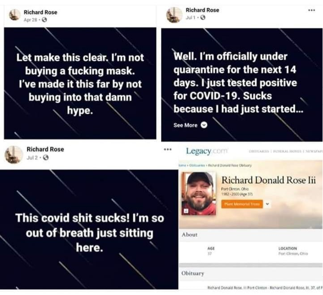Screen dimensions: 323x295
Task: Click the globe privacy icon beside Jul 2
Action: [x=46, y=158]
